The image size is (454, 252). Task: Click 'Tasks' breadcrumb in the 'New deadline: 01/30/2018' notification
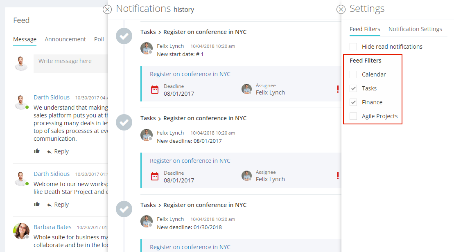click(148, 205)
